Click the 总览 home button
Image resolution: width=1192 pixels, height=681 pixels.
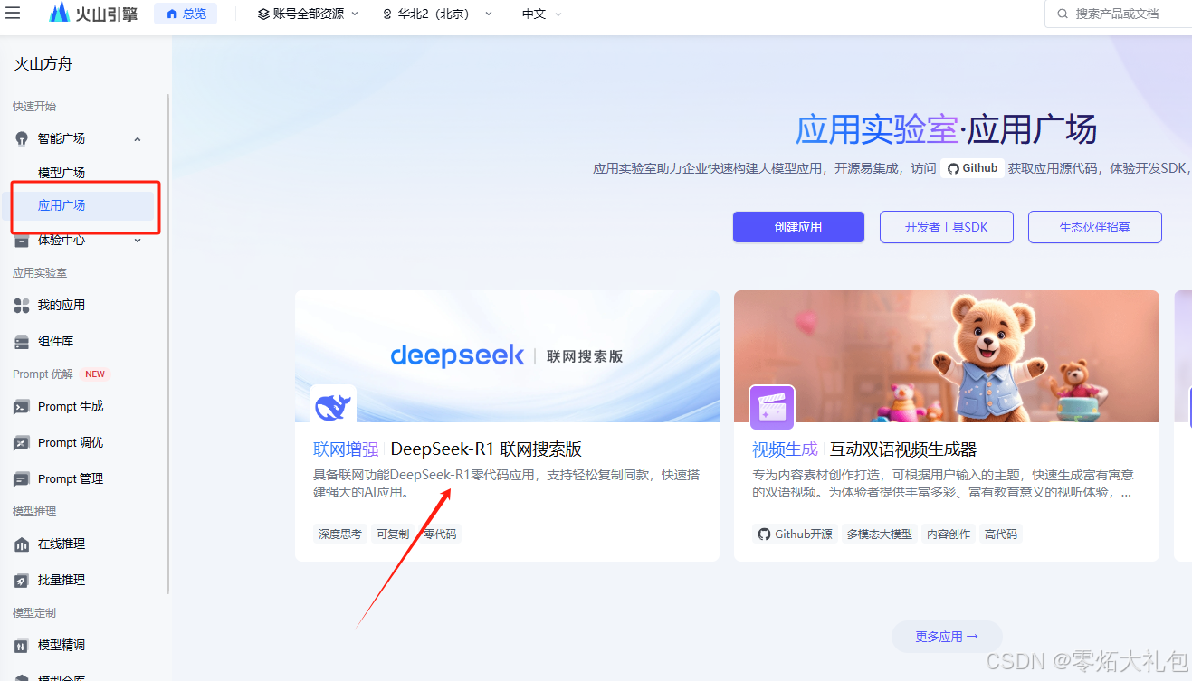click(x=186, y=14)
